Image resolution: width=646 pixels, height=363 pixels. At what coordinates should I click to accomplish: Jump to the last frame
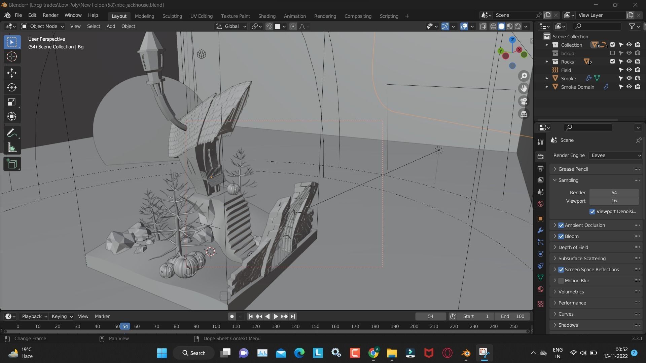click(x=293, y=316)
